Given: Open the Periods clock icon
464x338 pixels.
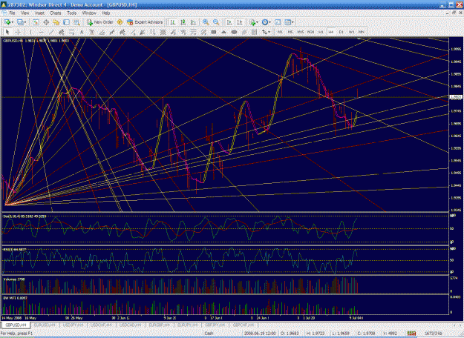Looking at the screenshot, I should coord(265,22).
